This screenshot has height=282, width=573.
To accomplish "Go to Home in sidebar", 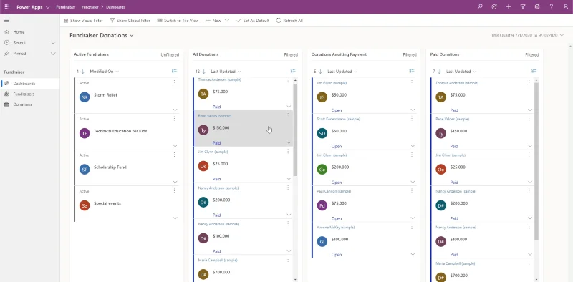I will [19, 32].
